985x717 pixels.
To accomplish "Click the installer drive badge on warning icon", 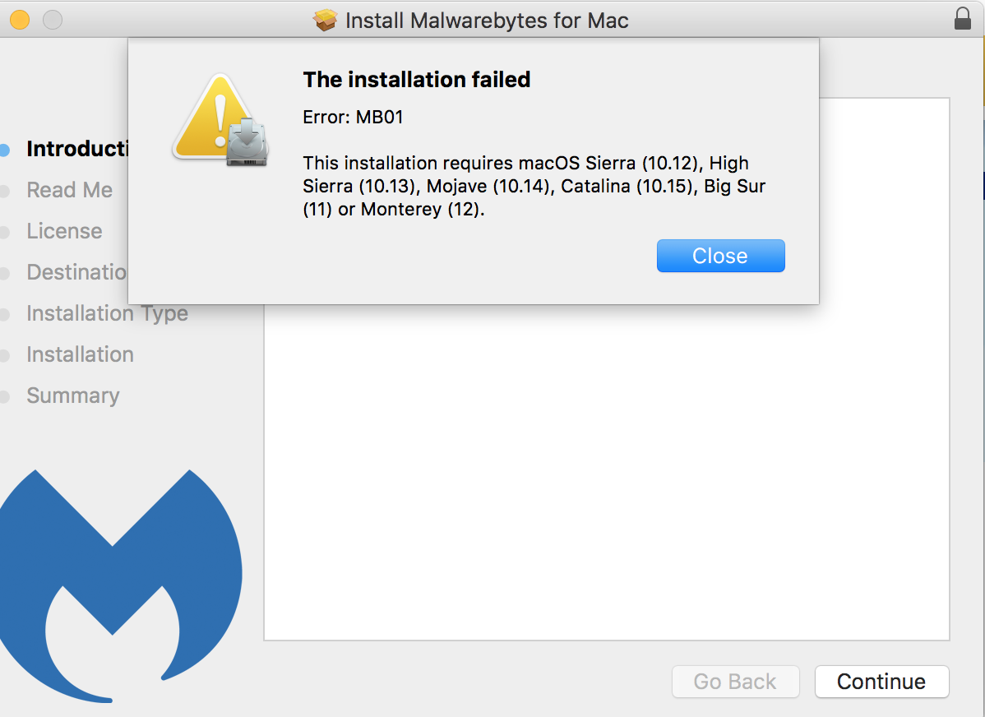I will (x=247, y=142).
